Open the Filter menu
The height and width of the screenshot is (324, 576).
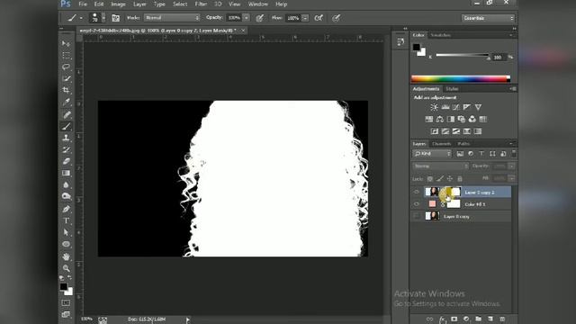click(x=201, y=4)
